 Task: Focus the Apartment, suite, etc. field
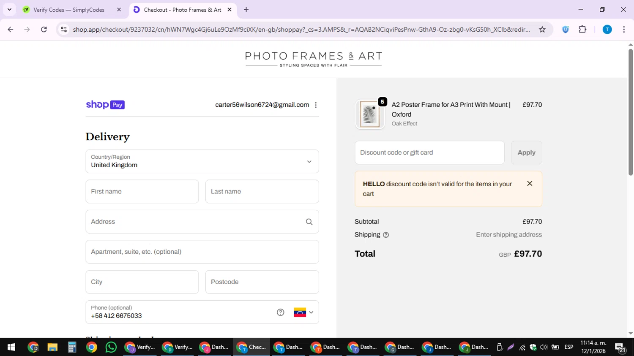coord(202,252)
